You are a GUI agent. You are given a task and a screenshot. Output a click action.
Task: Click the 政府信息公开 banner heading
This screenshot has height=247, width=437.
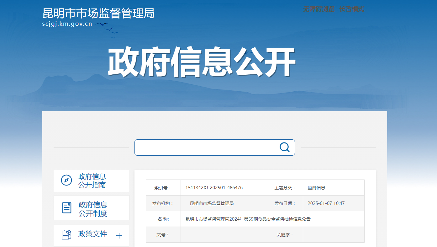tap(202, 62)
